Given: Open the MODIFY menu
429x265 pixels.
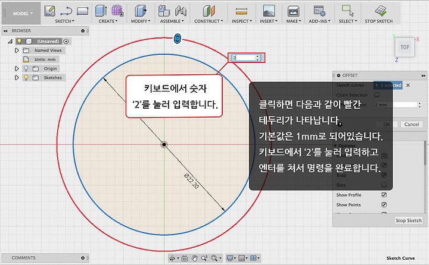Looking at the screenshot, I should [x=141, y=21].
